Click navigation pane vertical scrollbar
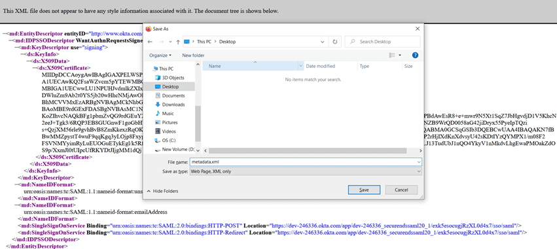 198,124
